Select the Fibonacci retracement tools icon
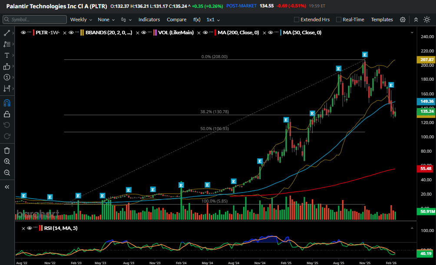This screenshot has height=265, width=436. pyautogui.click(x=7, y=44)
